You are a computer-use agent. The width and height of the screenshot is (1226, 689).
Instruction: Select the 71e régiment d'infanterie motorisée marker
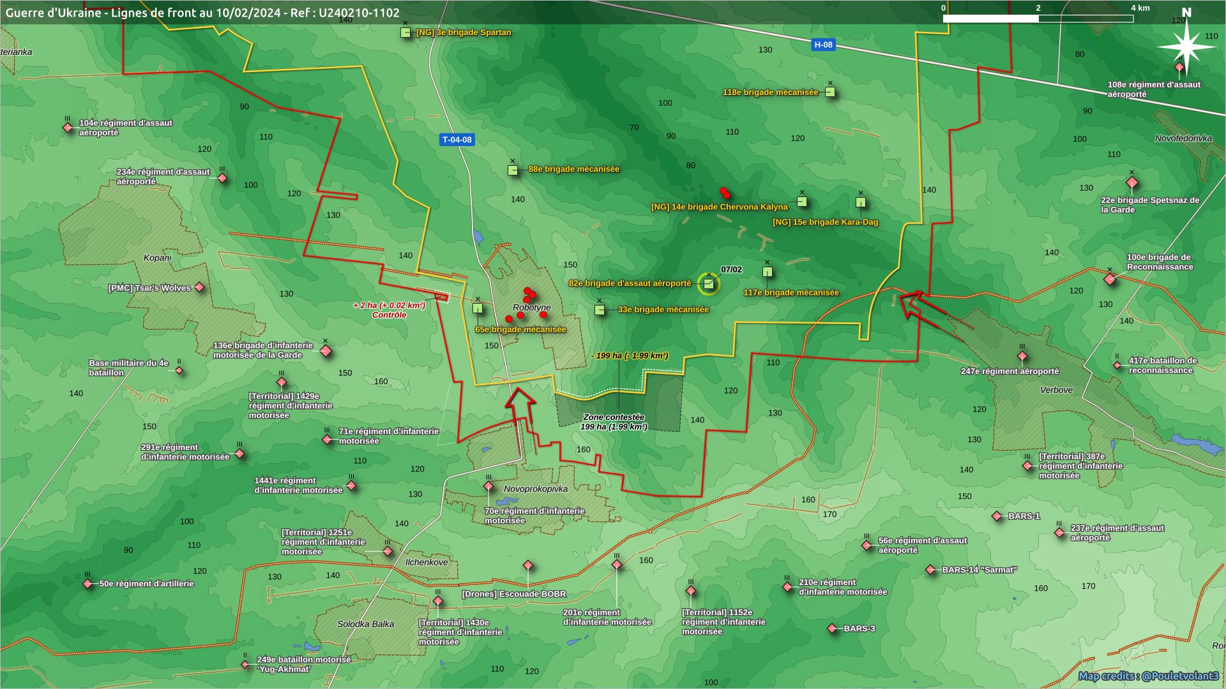pos(328,440)
